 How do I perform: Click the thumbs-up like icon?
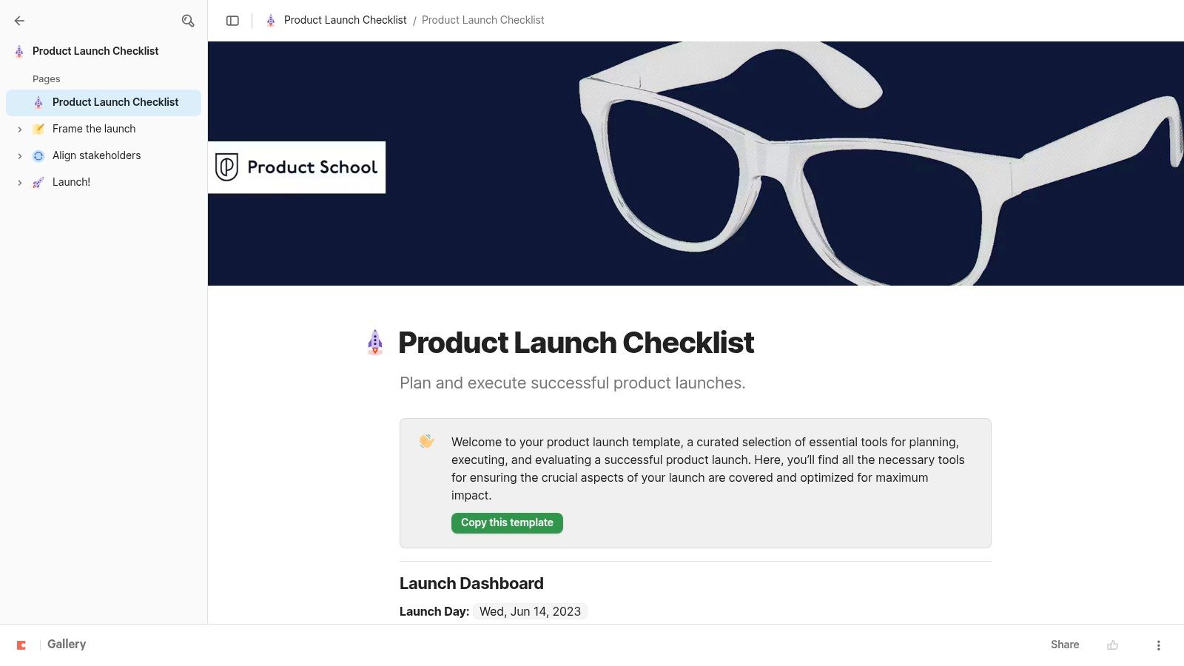click(x=1112, y=645)
